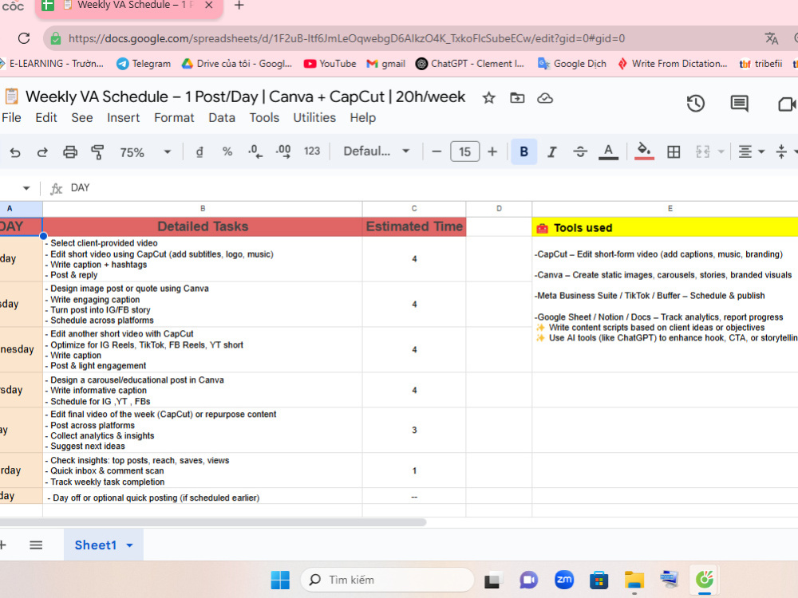Open the Windows Start menu
This screenshot has width=798, height=598.
(280, 580)
